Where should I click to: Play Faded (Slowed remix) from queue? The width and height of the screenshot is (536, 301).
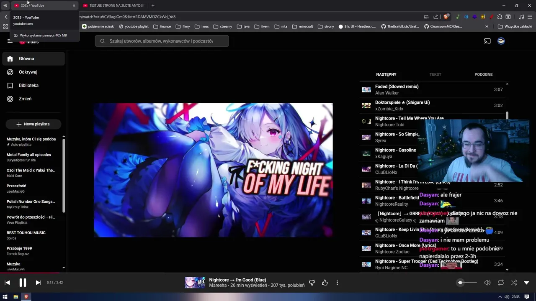(x=433, y=89)
